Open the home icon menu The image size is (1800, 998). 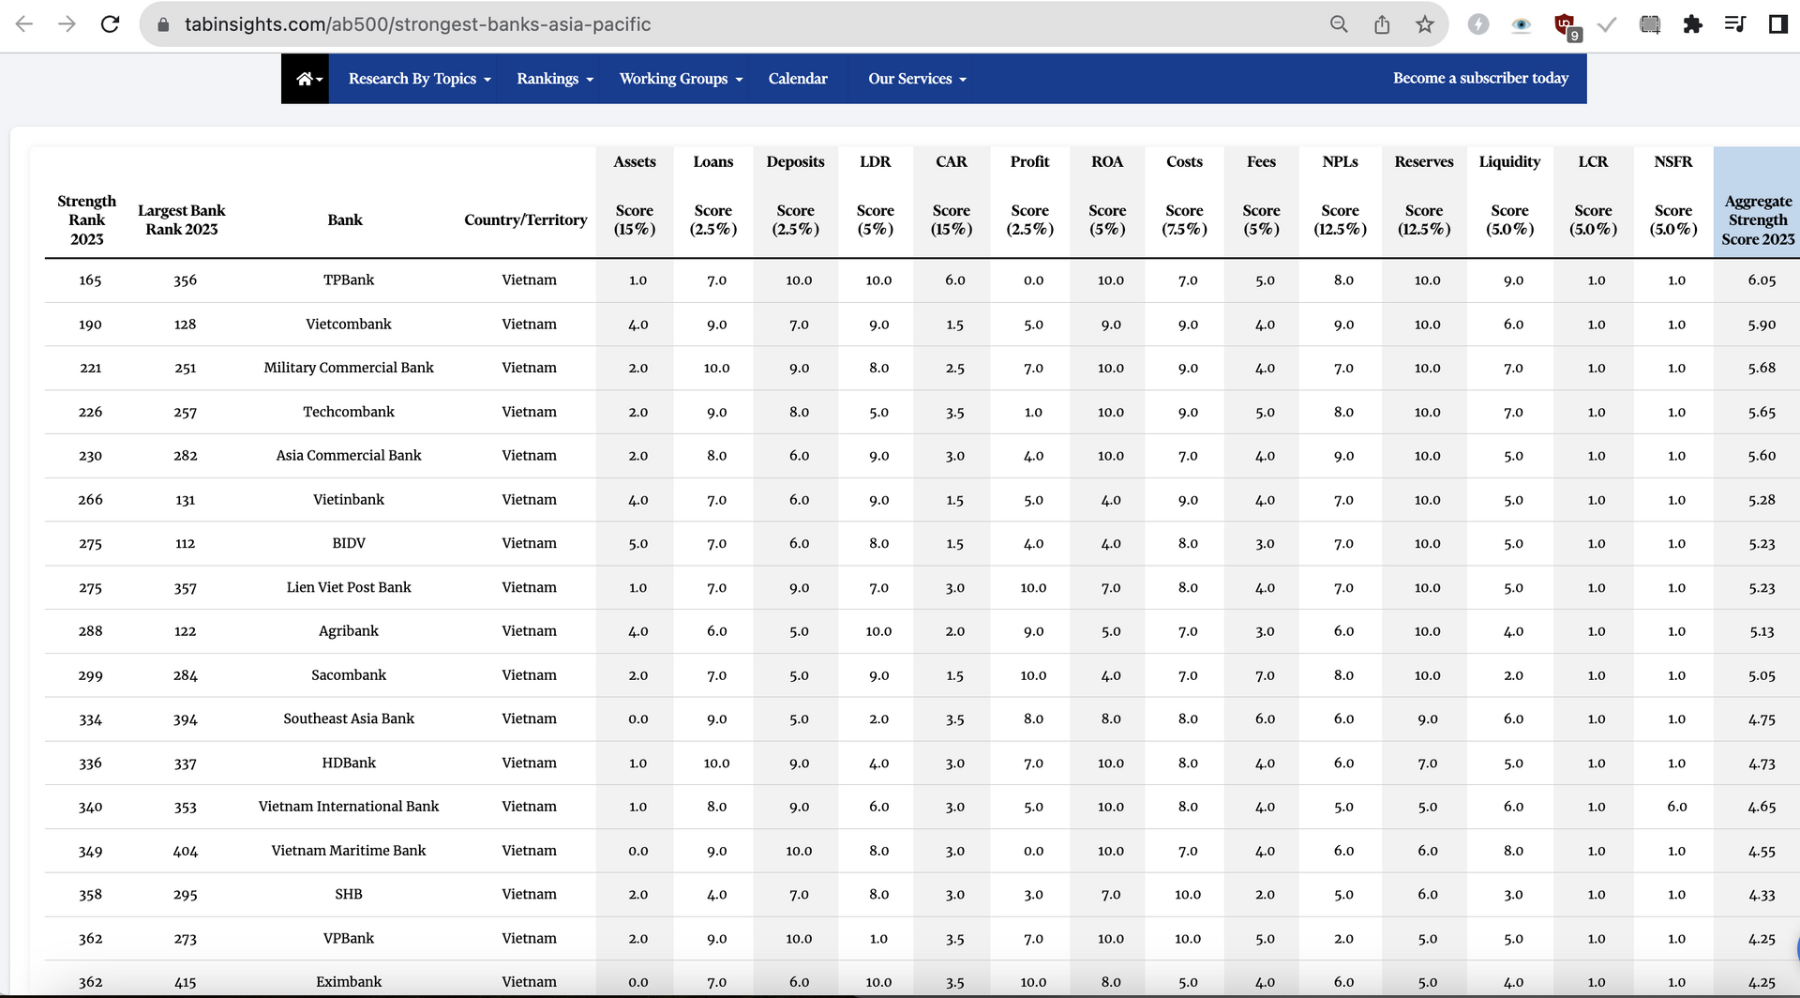309,79
